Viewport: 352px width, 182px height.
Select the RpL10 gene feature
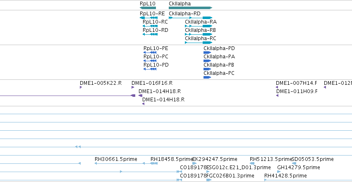(x=148, y=8)
